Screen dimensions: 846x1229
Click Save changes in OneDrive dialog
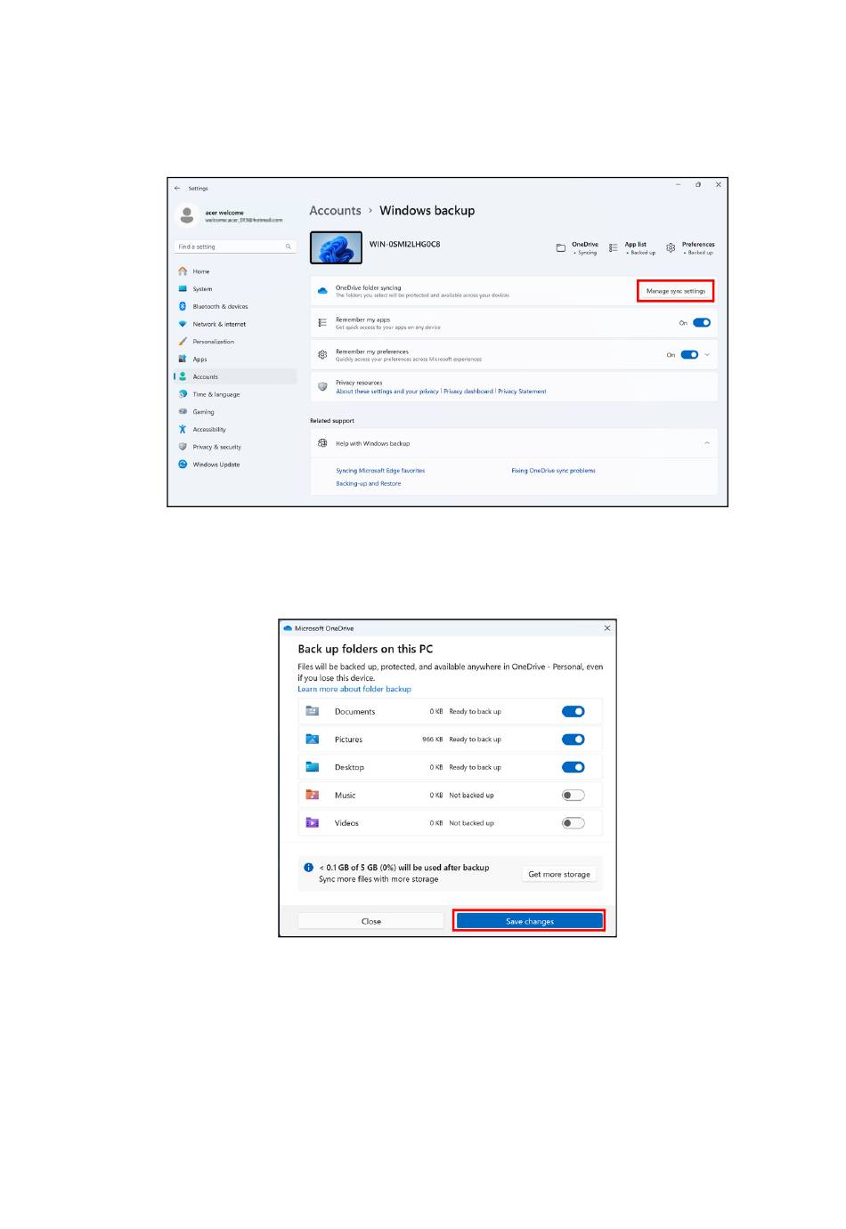tap(530, 921)
